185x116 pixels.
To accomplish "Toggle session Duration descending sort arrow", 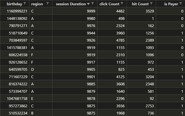I will tap(88, 4).
